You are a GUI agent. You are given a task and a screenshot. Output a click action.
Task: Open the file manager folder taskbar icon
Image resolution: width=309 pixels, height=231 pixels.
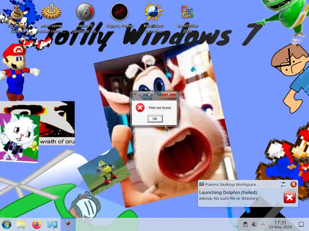[x=21, y=224]
